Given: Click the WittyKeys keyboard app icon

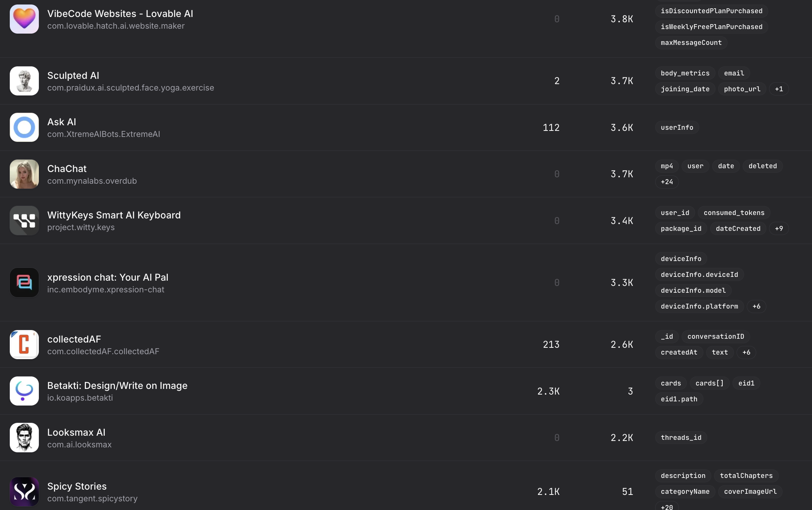Looking at the screenshot, I should tap(24, 221).
